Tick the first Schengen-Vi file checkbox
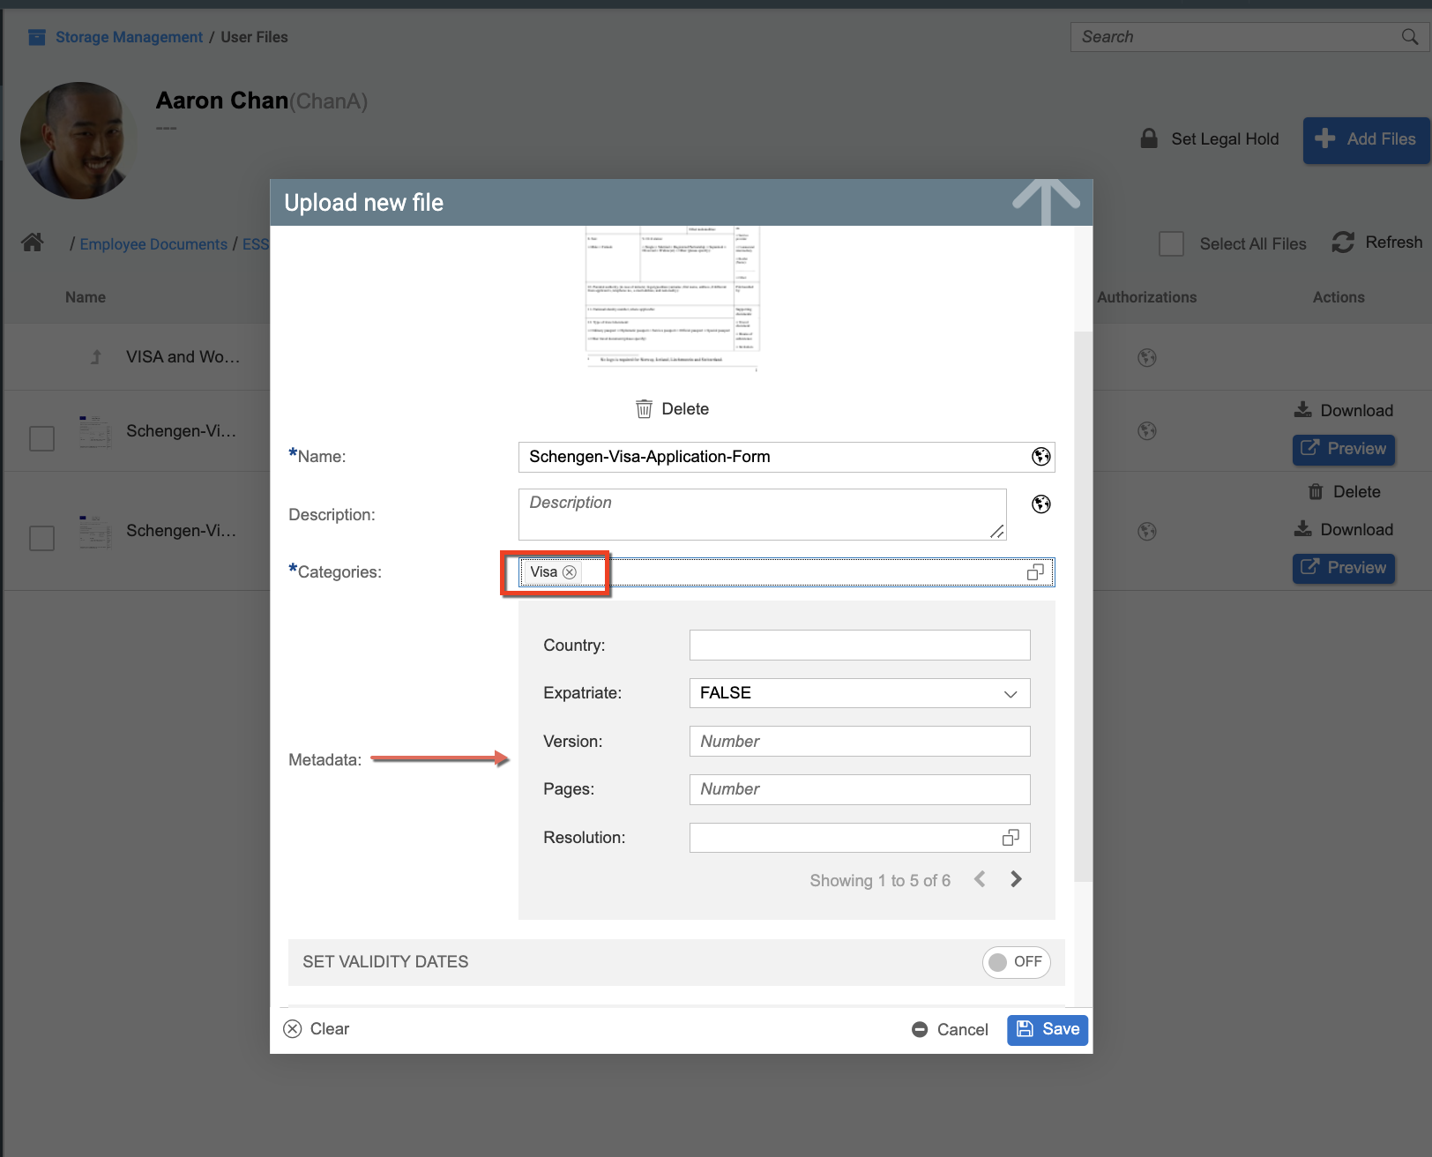This screenshot has height=1157, width=1432. (42, 438)
